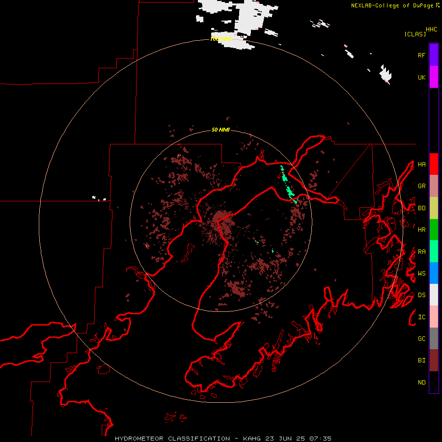Viewport: 442px width, 442px height.
Task: Click the HA red legend swatch
Action: point(434,164)
